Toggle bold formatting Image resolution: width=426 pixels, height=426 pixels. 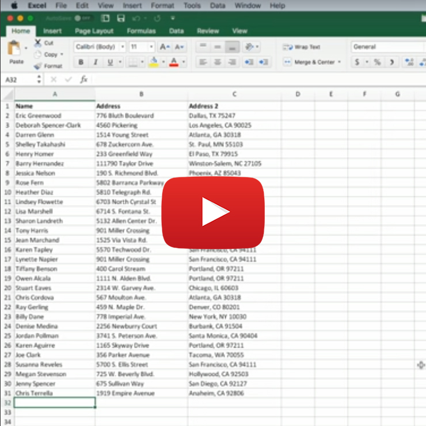81,62
